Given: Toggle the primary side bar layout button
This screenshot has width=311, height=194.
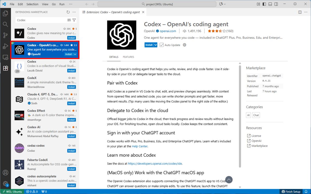Looking at the screenshot, I should [264, 4].
